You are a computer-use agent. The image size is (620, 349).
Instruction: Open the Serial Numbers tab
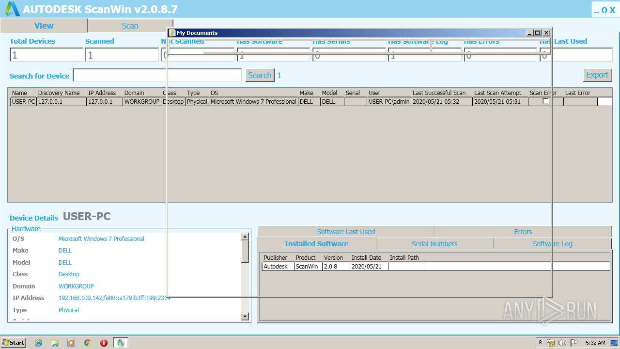tap(434, 244)
